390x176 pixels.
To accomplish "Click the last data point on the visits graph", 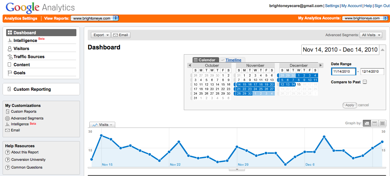I will click(x=382, y=142).
